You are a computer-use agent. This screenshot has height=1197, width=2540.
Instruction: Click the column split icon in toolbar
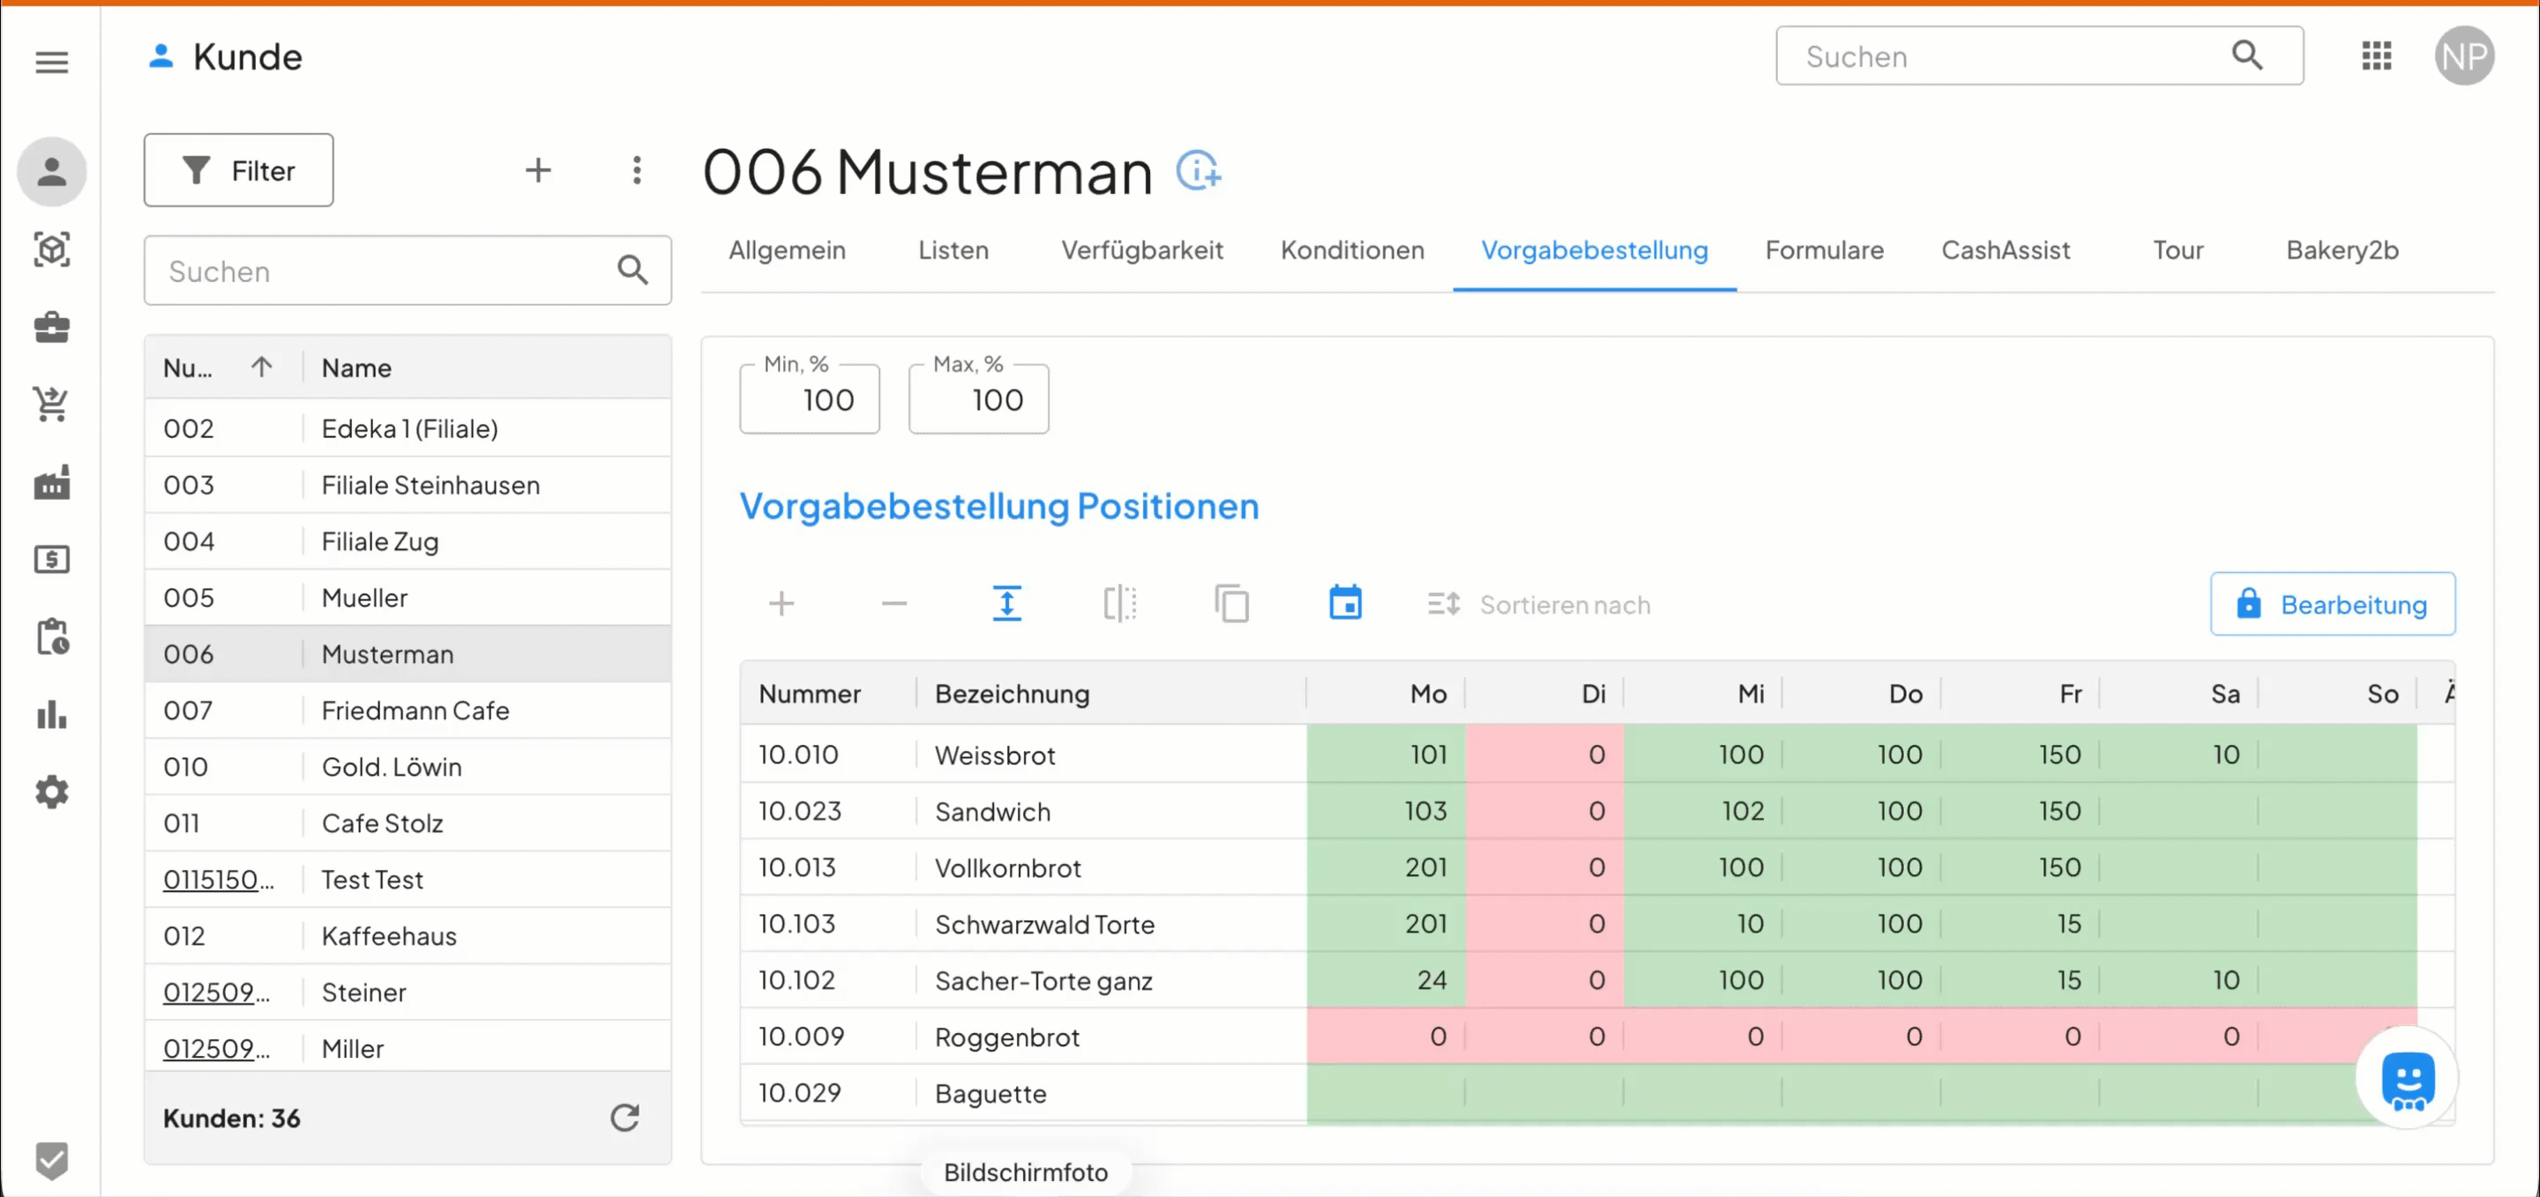click(1119, 603)
